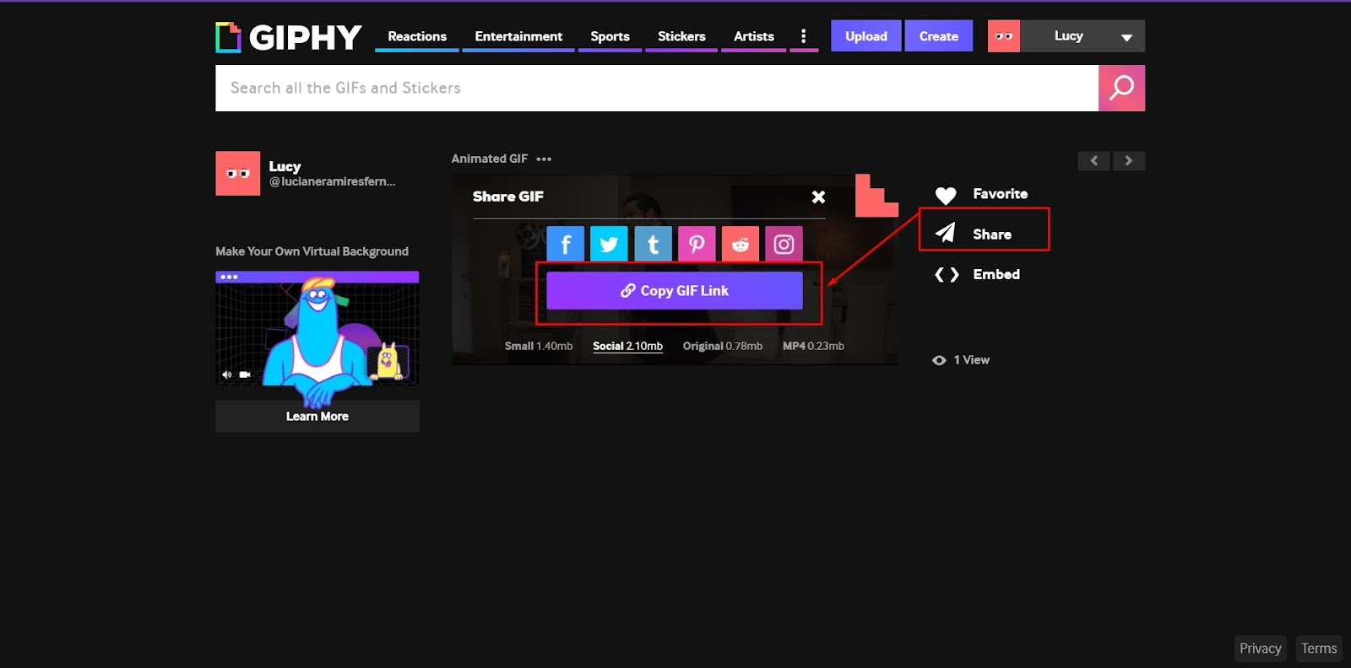
Task: Open the Stickers category
Action: [x=681, y=36]
